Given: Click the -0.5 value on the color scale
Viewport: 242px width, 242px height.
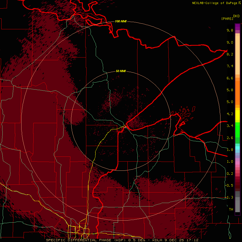Looking at the screenshot, I should point(229,186).
